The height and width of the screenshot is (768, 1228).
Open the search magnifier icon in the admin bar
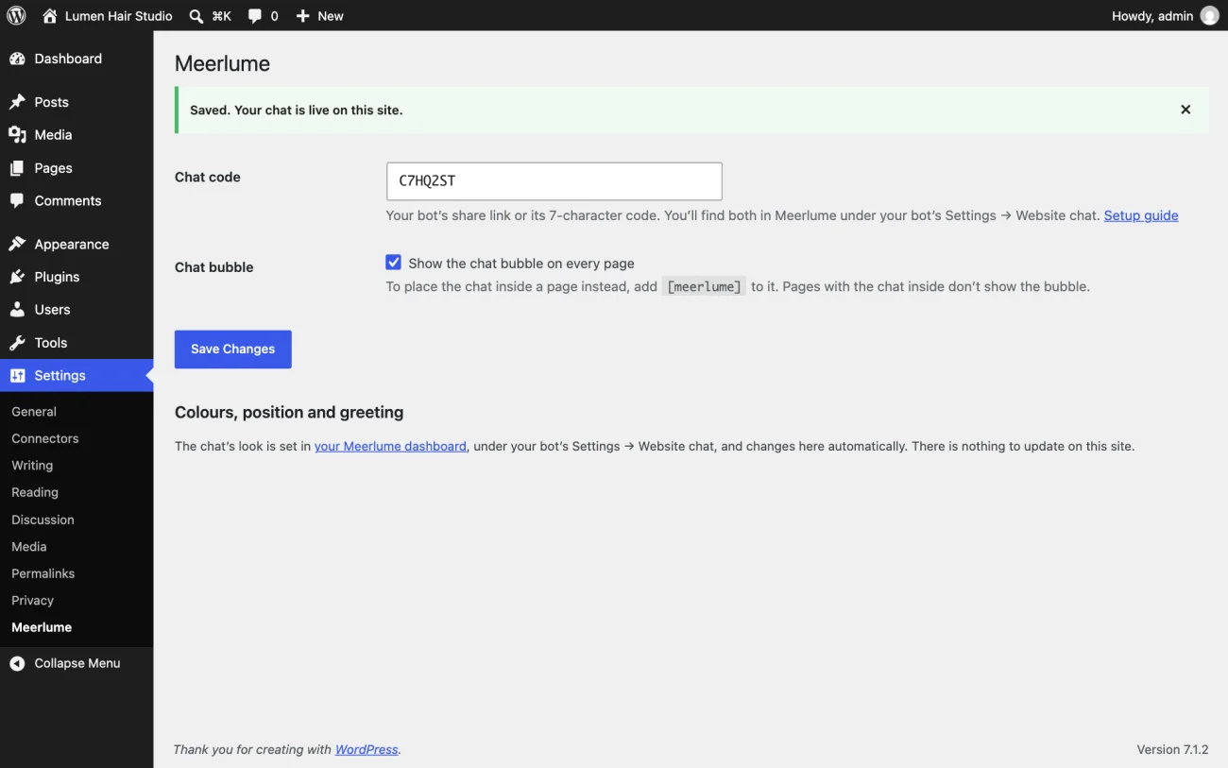pyautogui.click(x=196, y=16)
